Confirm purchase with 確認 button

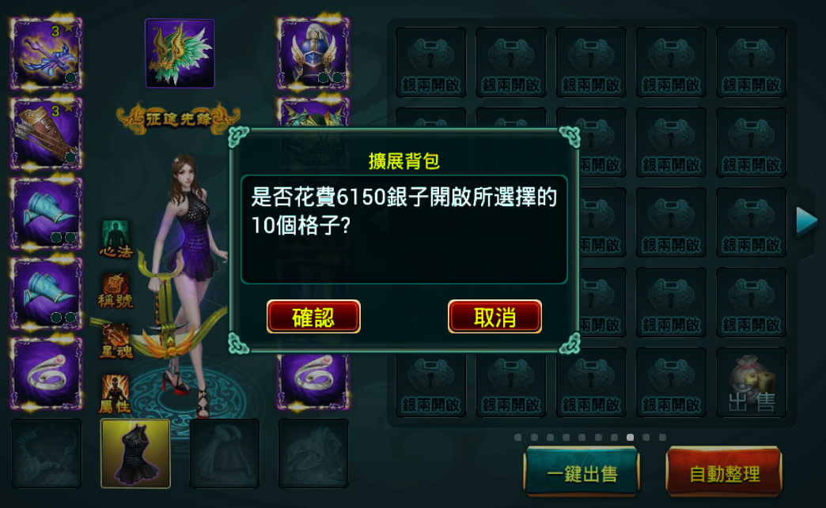(313, 317)
